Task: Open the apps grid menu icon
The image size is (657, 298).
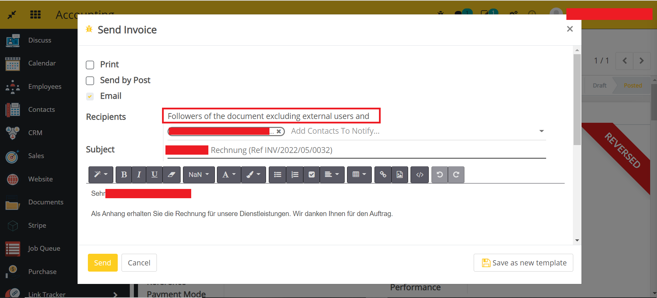Action: pos(35,15)
